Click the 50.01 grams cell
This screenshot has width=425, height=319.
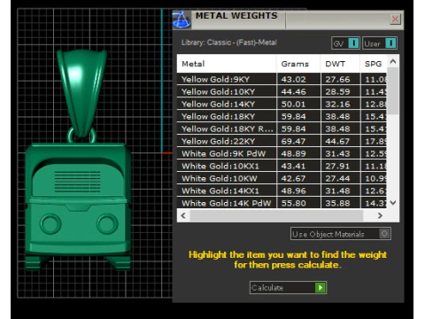point(298,104)
